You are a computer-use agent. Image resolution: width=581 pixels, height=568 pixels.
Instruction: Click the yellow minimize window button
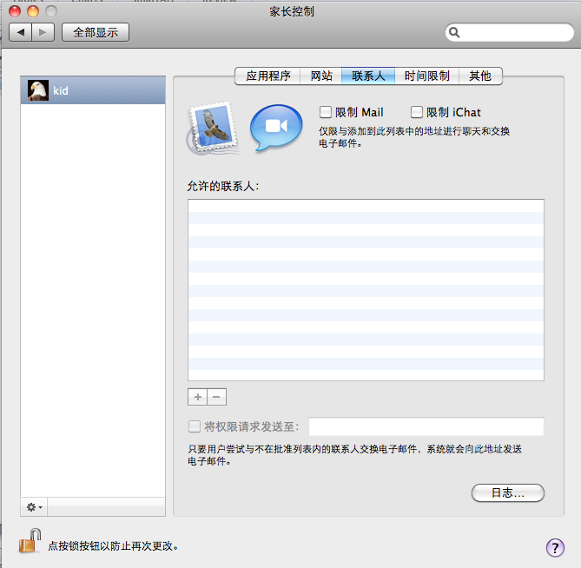(x=33, y=11)
